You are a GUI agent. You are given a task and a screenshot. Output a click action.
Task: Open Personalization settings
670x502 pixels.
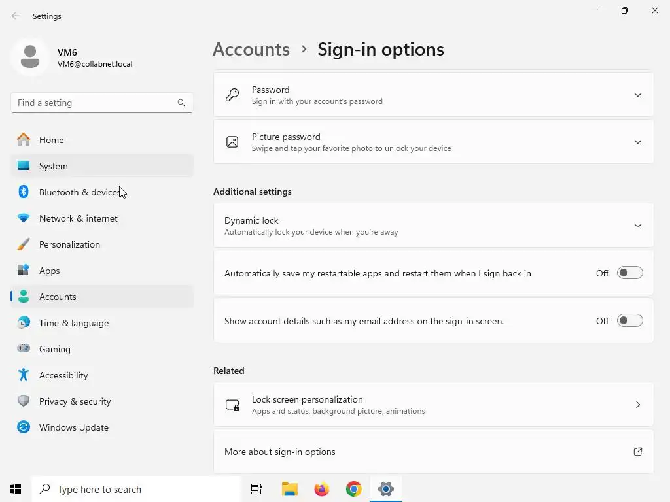click(x=102, y=244)
